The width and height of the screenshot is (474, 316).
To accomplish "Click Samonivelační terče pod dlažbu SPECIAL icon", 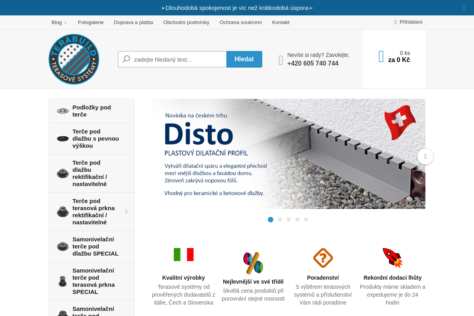I will pos(63,246).
